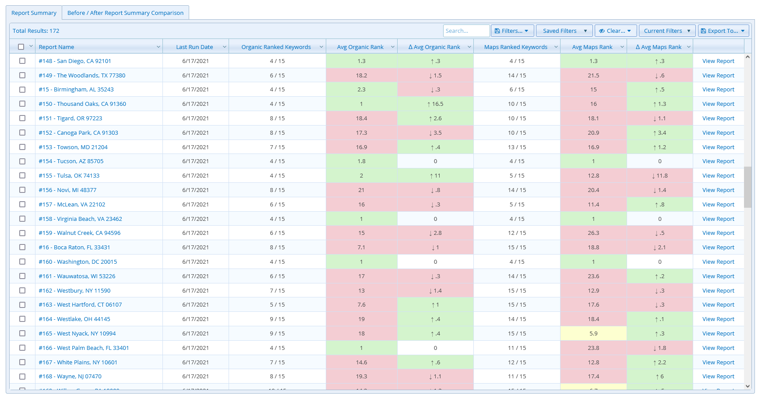The image size is (758, 398).
Task: Expand the Saved Filters dropdown
Action: click(564, 31)
